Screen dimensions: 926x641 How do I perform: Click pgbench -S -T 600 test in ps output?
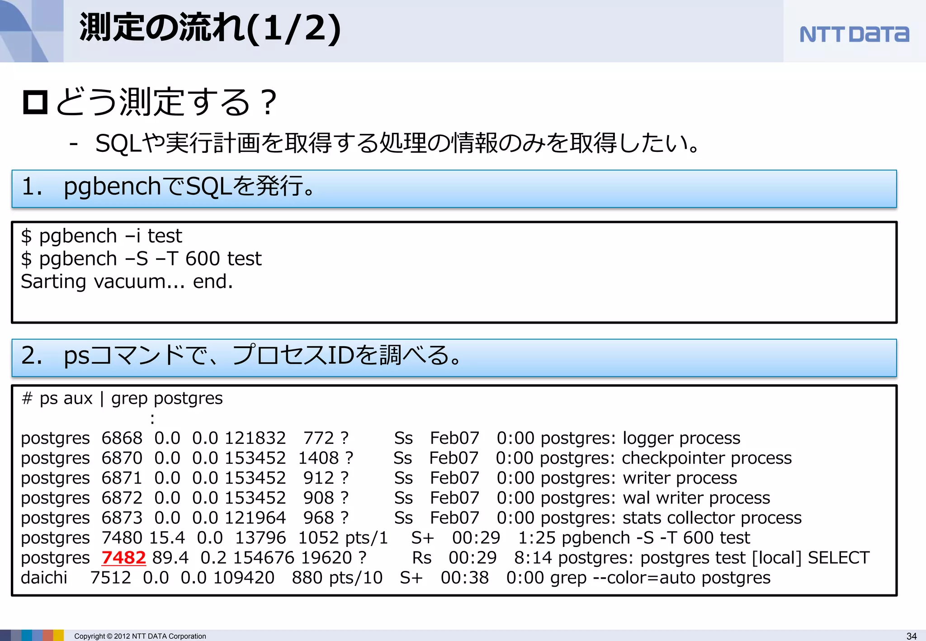point(656,537)
